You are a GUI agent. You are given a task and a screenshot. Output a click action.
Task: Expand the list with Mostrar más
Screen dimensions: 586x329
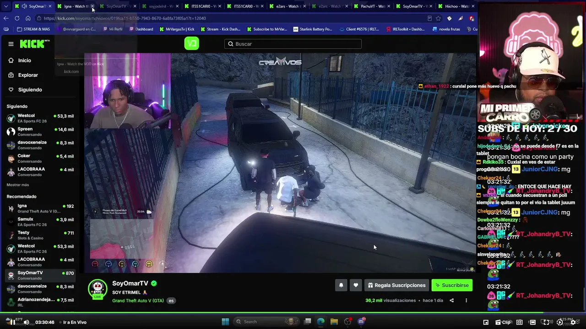[18, 185]
